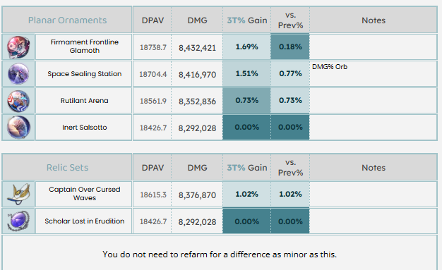Click the Rutilant Arena ornament icon

click(x=18, y=101)
